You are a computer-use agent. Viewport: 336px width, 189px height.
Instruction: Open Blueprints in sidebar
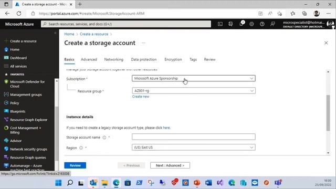tap(17, 111)
